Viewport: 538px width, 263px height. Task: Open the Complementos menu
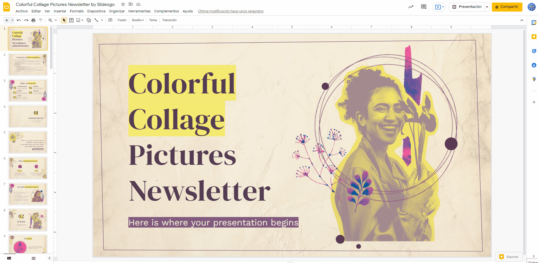point(166,11)
